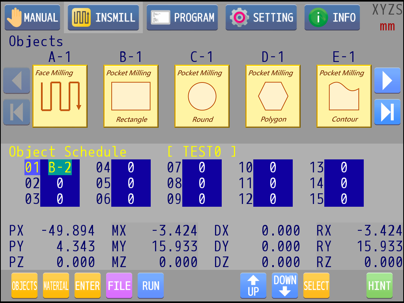Jump to first objects page
This screenshot has height=303, width=404.
(x=17, y=112)
